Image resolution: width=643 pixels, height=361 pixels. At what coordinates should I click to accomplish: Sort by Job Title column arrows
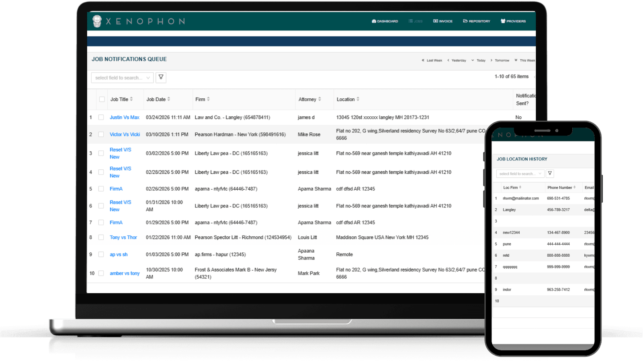coord(131,99)
